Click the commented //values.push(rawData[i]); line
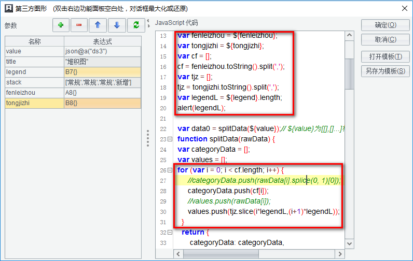 point(229,201)
